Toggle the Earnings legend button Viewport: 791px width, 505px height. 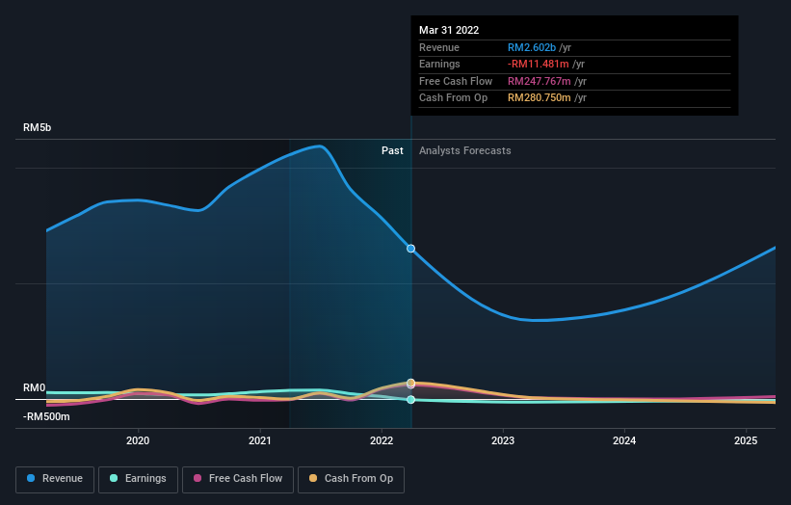click(x=138, y=479)
